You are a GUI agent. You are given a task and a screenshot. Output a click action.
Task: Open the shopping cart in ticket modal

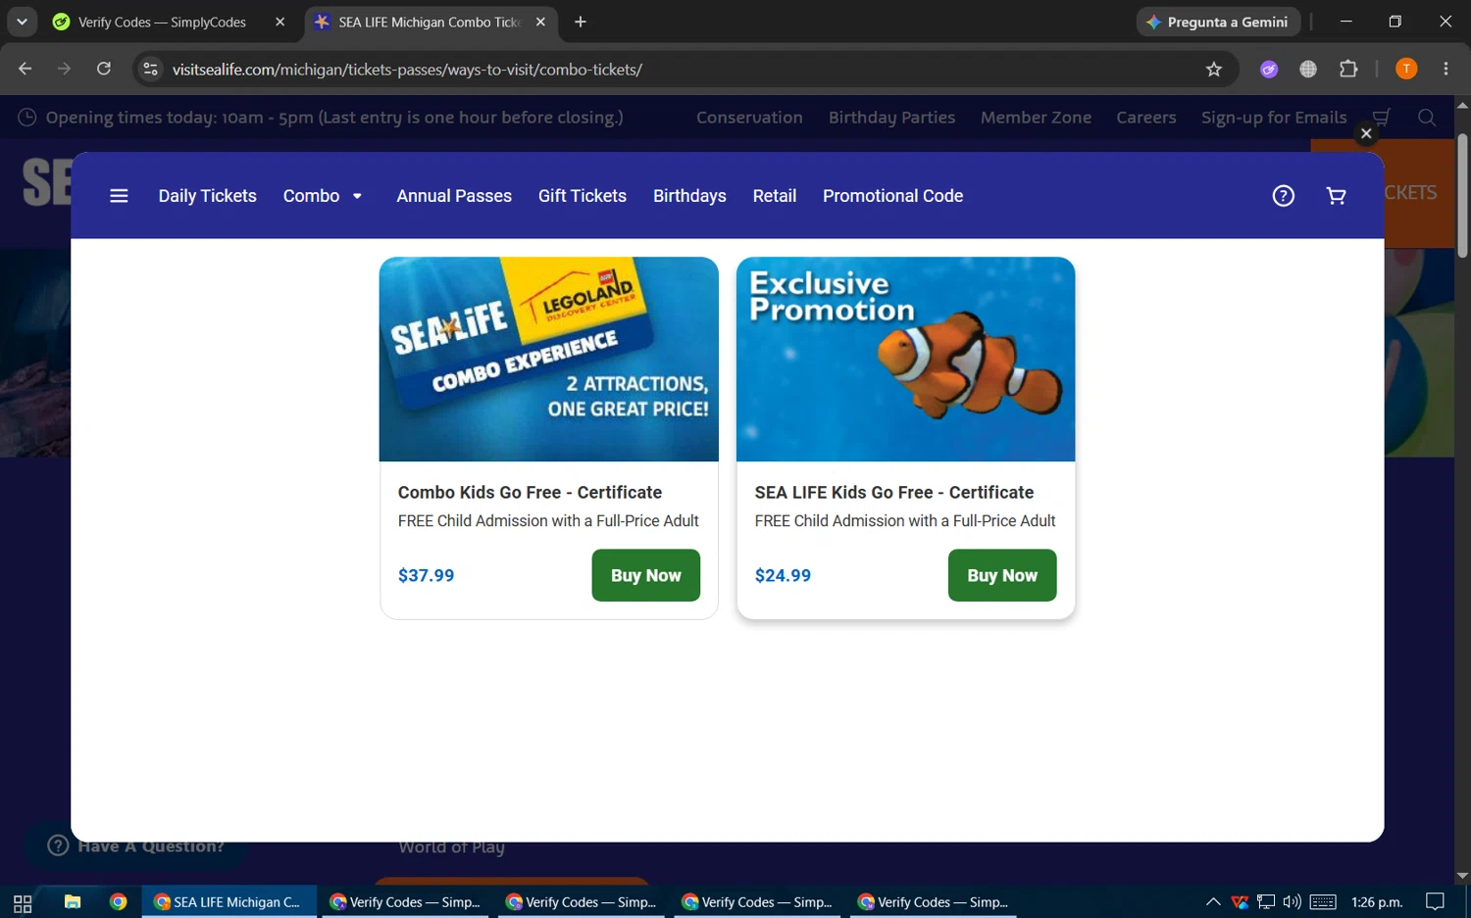pos(1336,196)
